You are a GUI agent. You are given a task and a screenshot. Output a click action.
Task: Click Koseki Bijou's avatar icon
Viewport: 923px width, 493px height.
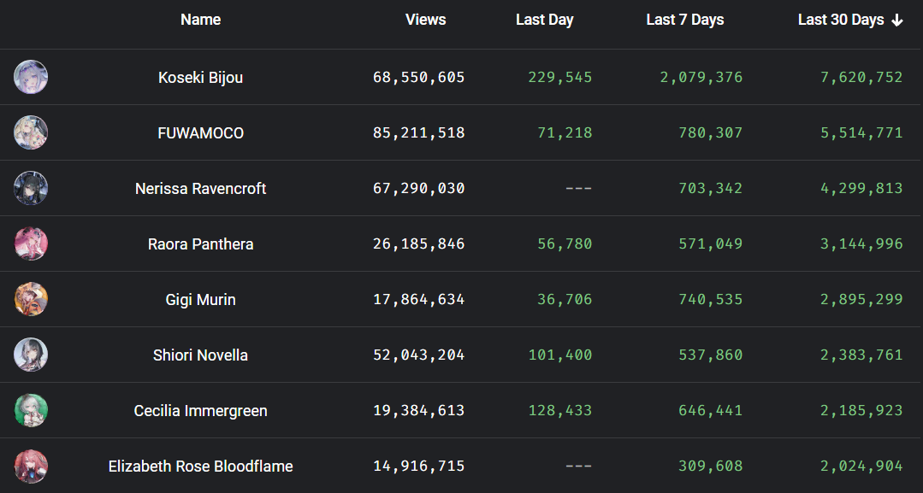[x=31, y=77]
